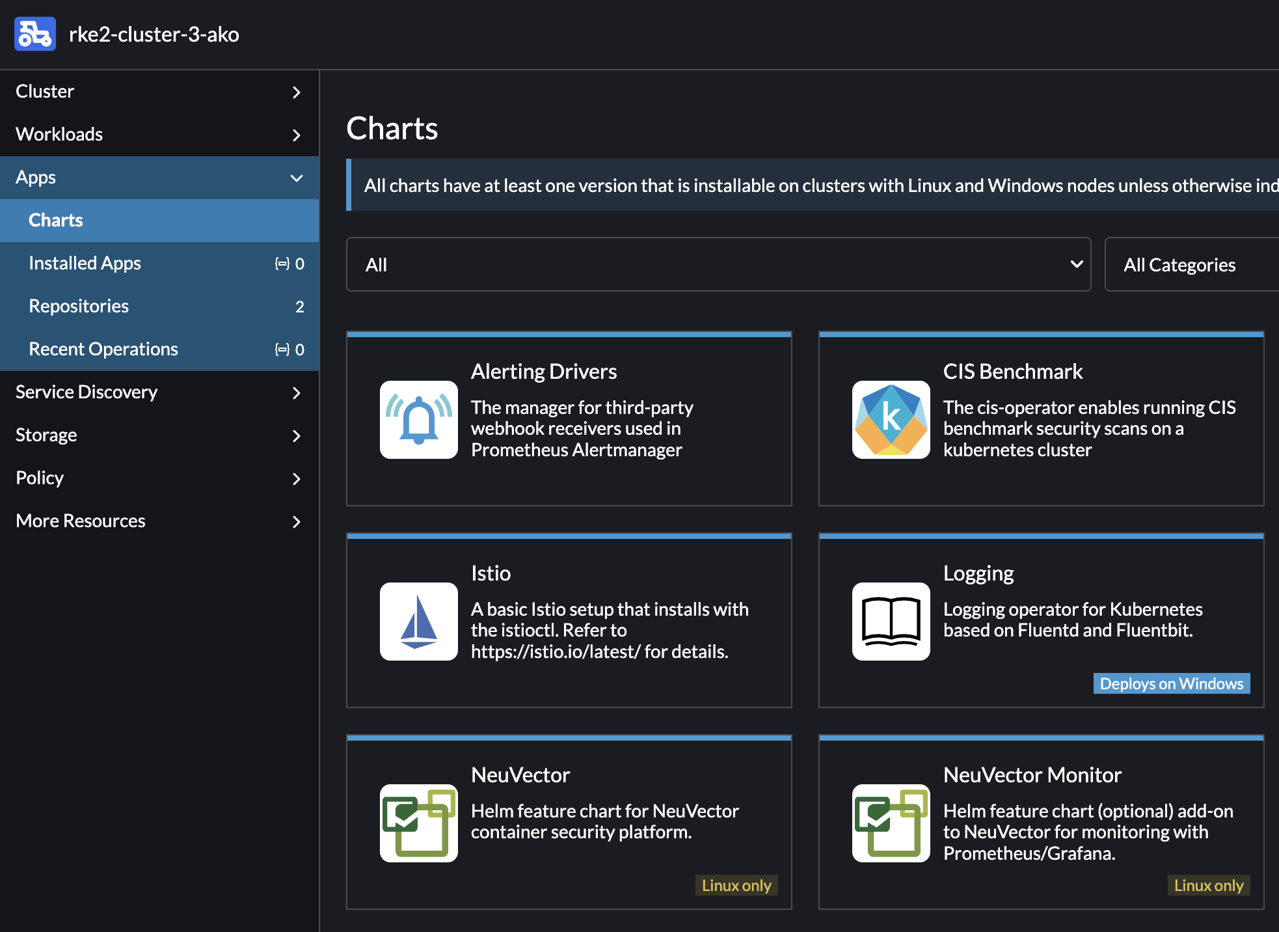Viewport: 1279px width, 932px height.
Task: Click the rke2-cluster-3-ako cluster name
Action: point(154,34)
